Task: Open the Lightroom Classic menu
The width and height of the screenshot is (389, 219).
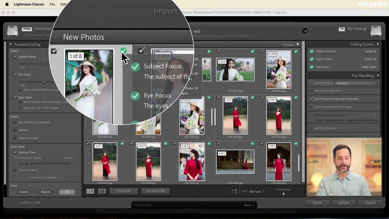Action: coord(29,4)
